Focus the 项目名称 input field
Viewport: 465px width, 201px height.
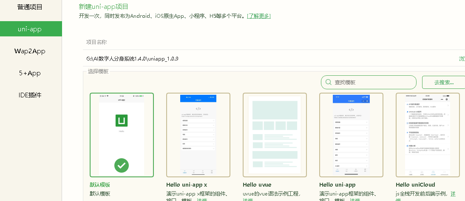pyautogui.click(x=272, y=42)
